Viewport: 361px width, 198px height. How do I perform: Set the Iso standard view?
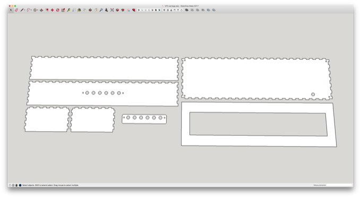tap(165, 10)
